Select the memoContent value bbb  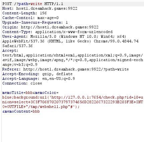click(36, 112)
